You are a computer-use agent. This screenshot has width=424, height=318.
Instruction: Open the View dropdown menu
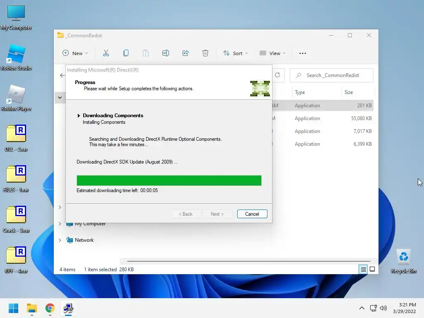click(272, 53)
